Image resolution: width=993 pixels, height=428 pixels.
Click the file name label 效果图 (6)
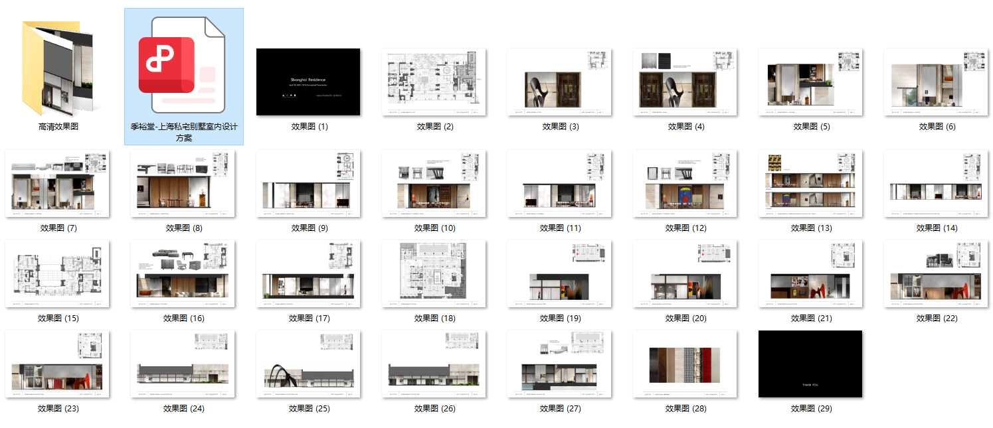tap(937, 127)
